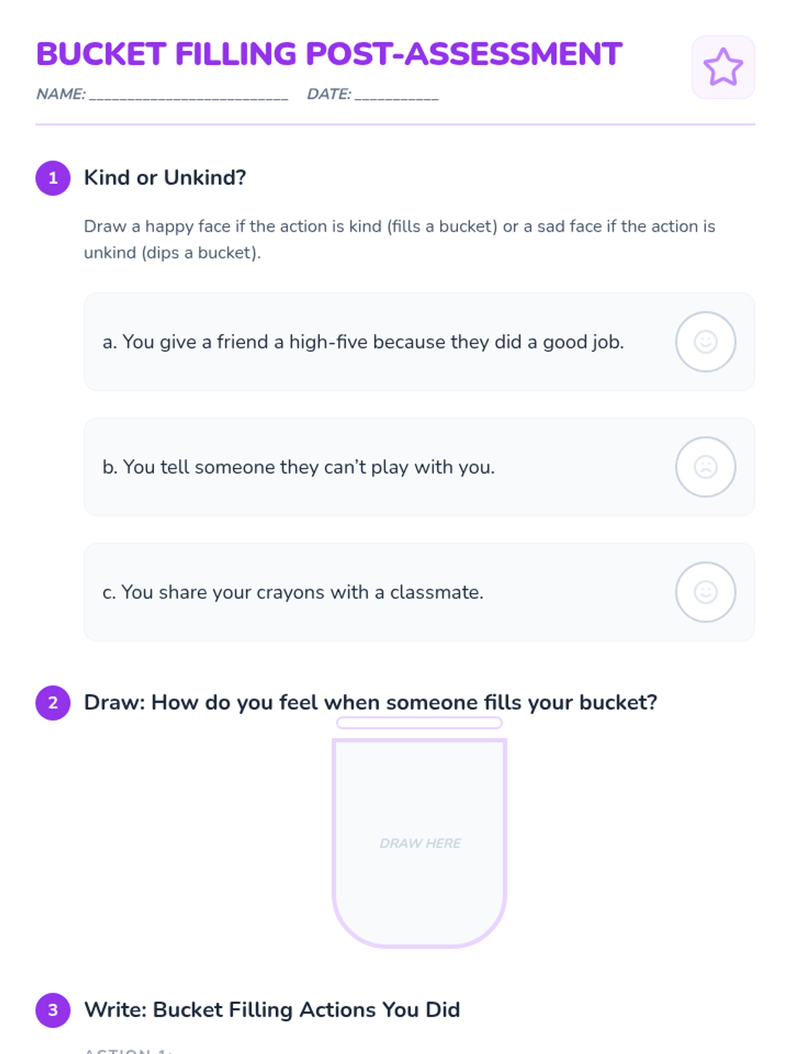Viewport: 790px width, 1054px height.
Task: Click the "can't play with you" sentence
Action: point(298,467)
